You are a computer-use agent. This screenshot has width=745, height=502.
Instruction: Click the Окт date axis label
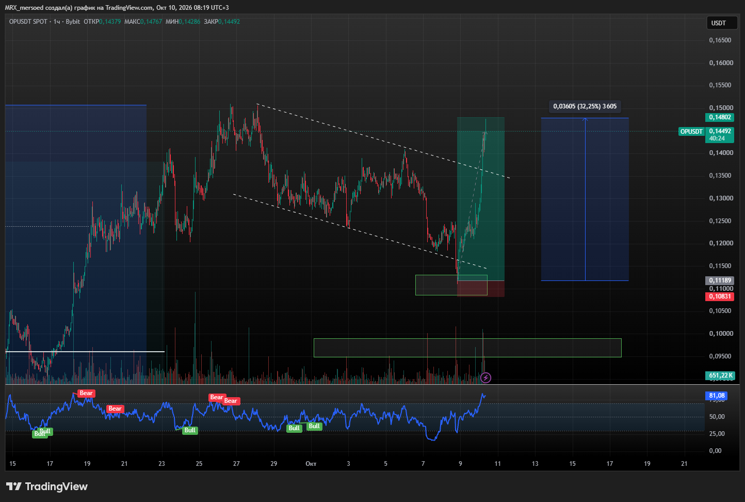[x=311, y=464]
